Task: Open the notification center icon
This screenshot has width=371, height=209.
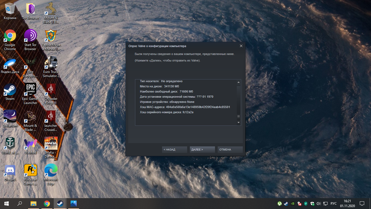Action: [x=362, y=203]
